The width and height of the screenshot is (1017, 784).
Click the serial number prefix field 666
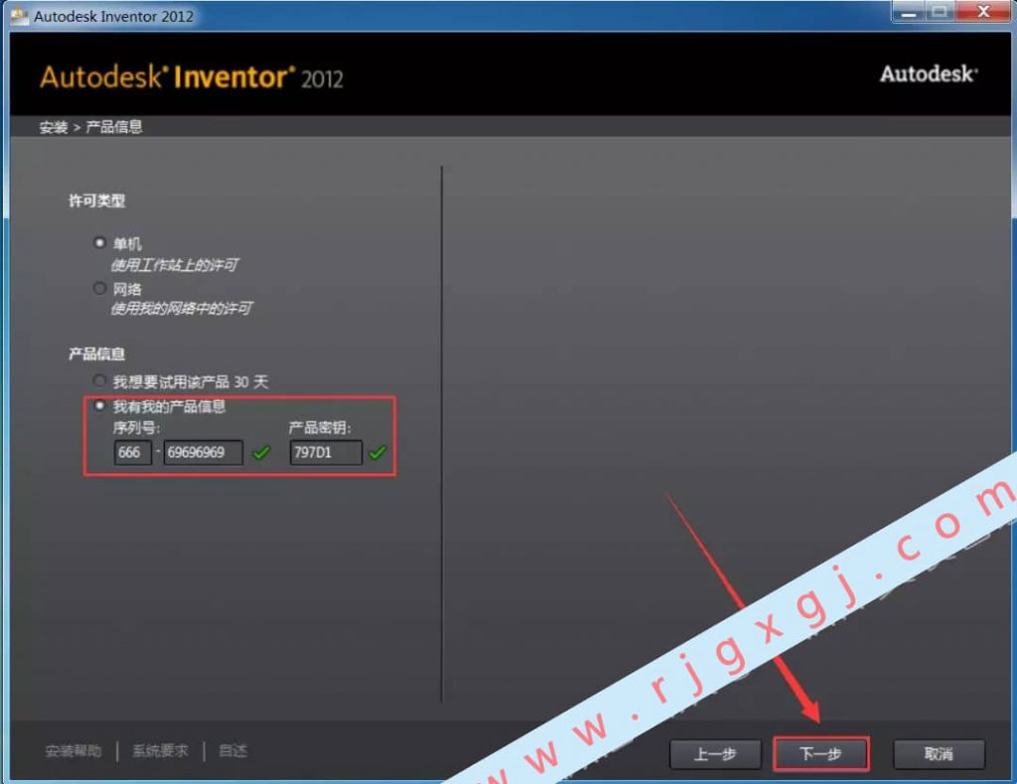pyautogui.click(x=133, y=453)
